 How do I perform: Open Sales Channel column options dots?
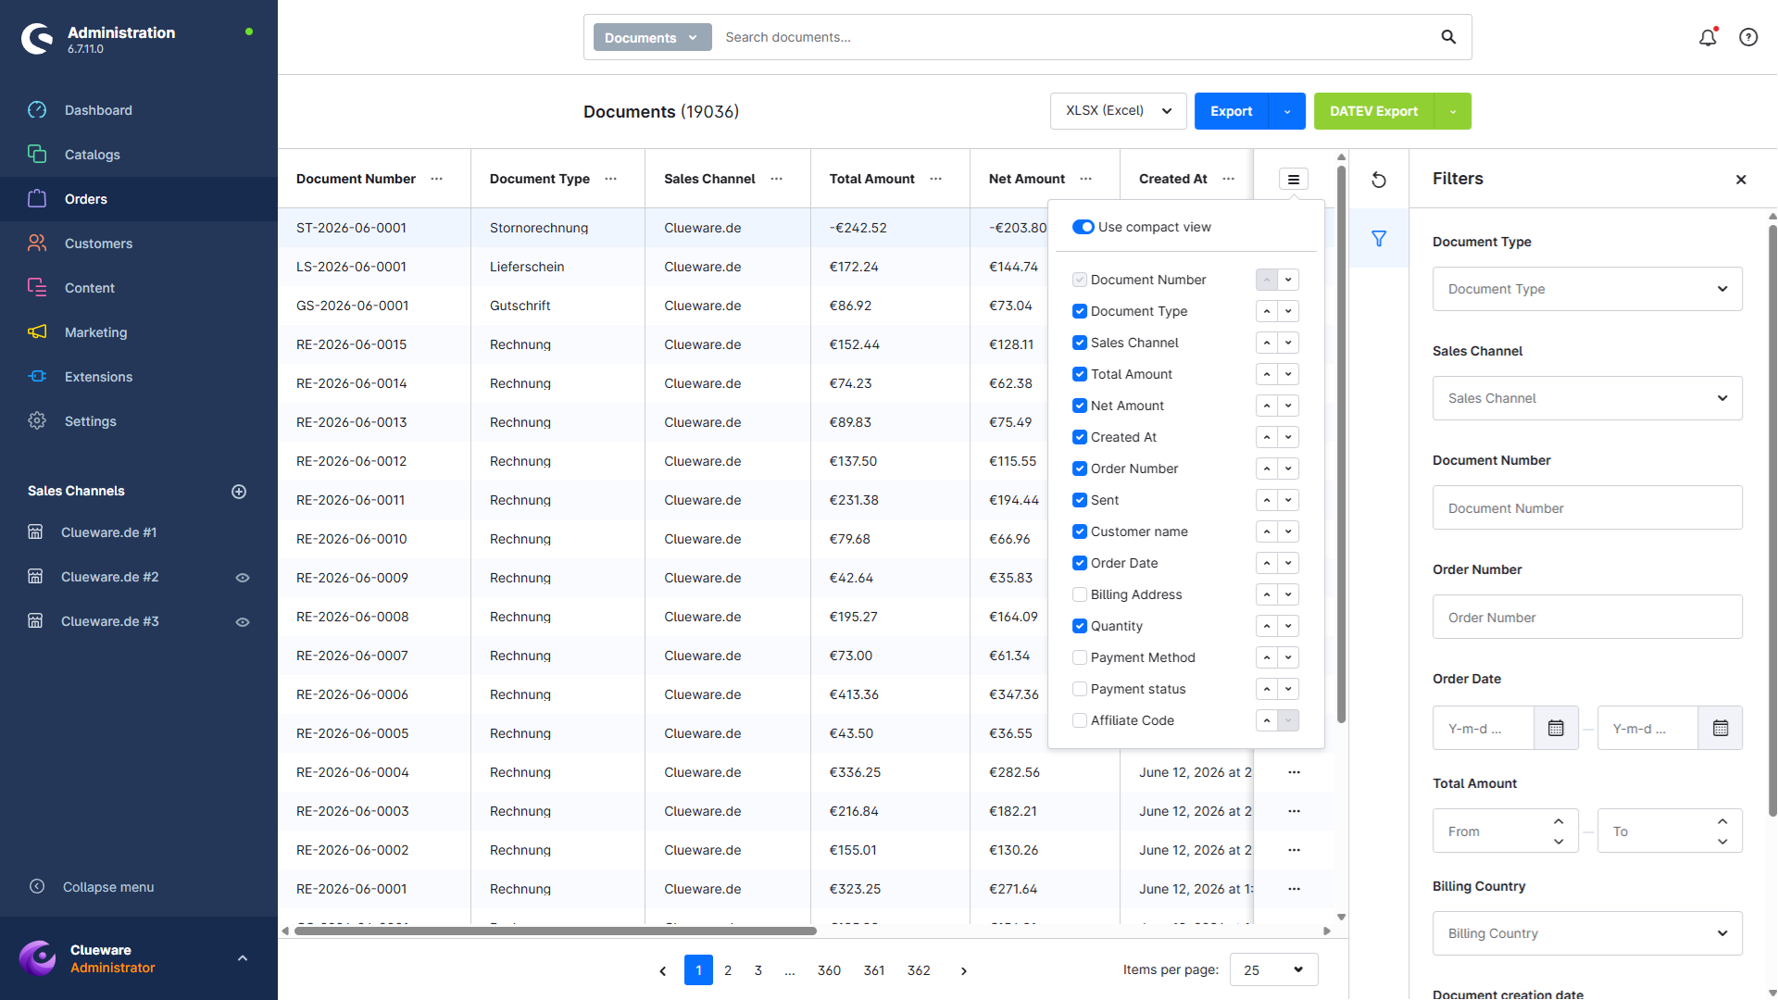(x=777, y=179)
